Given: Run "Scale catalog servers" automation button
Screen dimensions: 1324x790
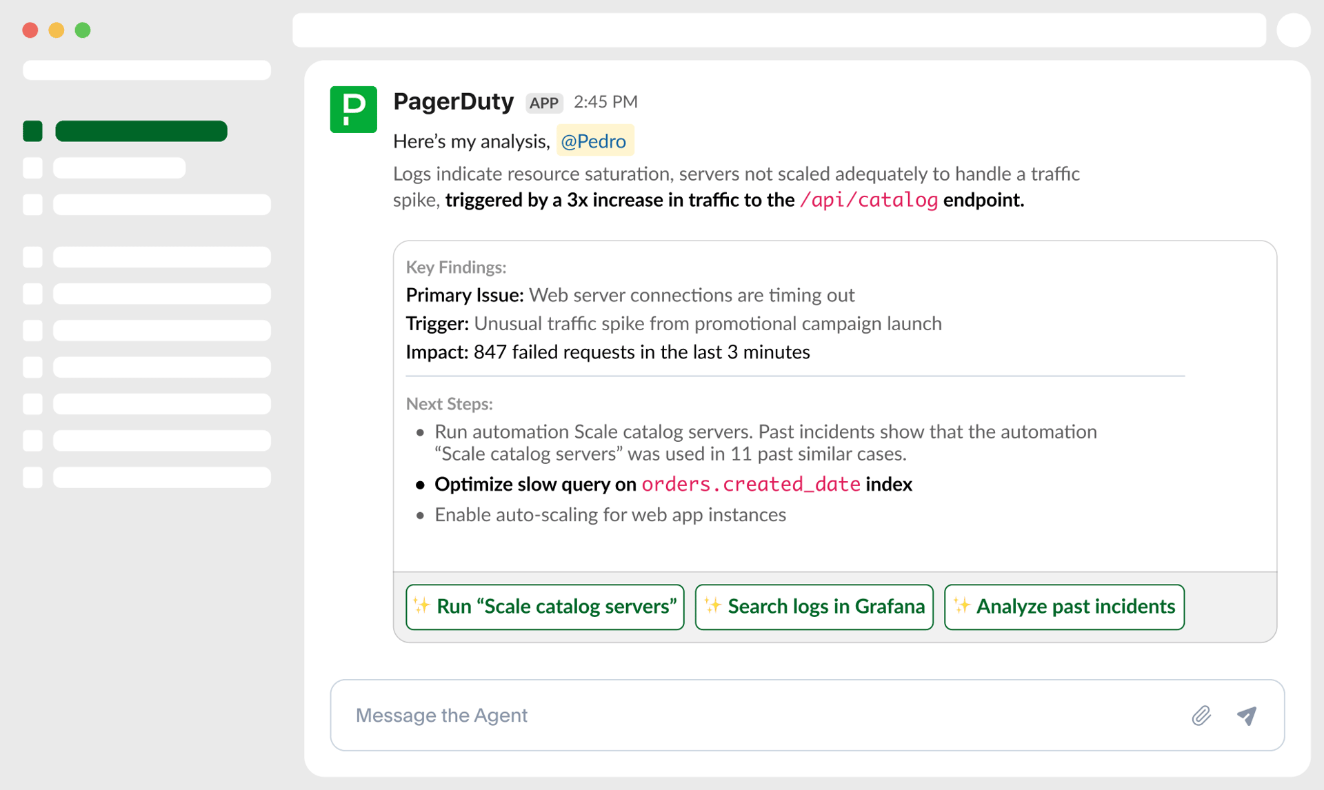Looking at the screenshot, I should click(x=545, y=607).
